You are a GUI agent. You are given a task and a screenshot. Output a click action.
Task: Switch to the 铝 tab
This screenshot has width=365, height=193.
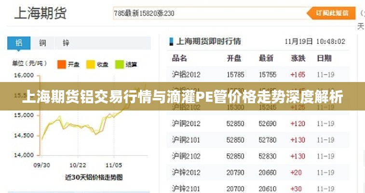pyautogui.click(x=19, y=43)
